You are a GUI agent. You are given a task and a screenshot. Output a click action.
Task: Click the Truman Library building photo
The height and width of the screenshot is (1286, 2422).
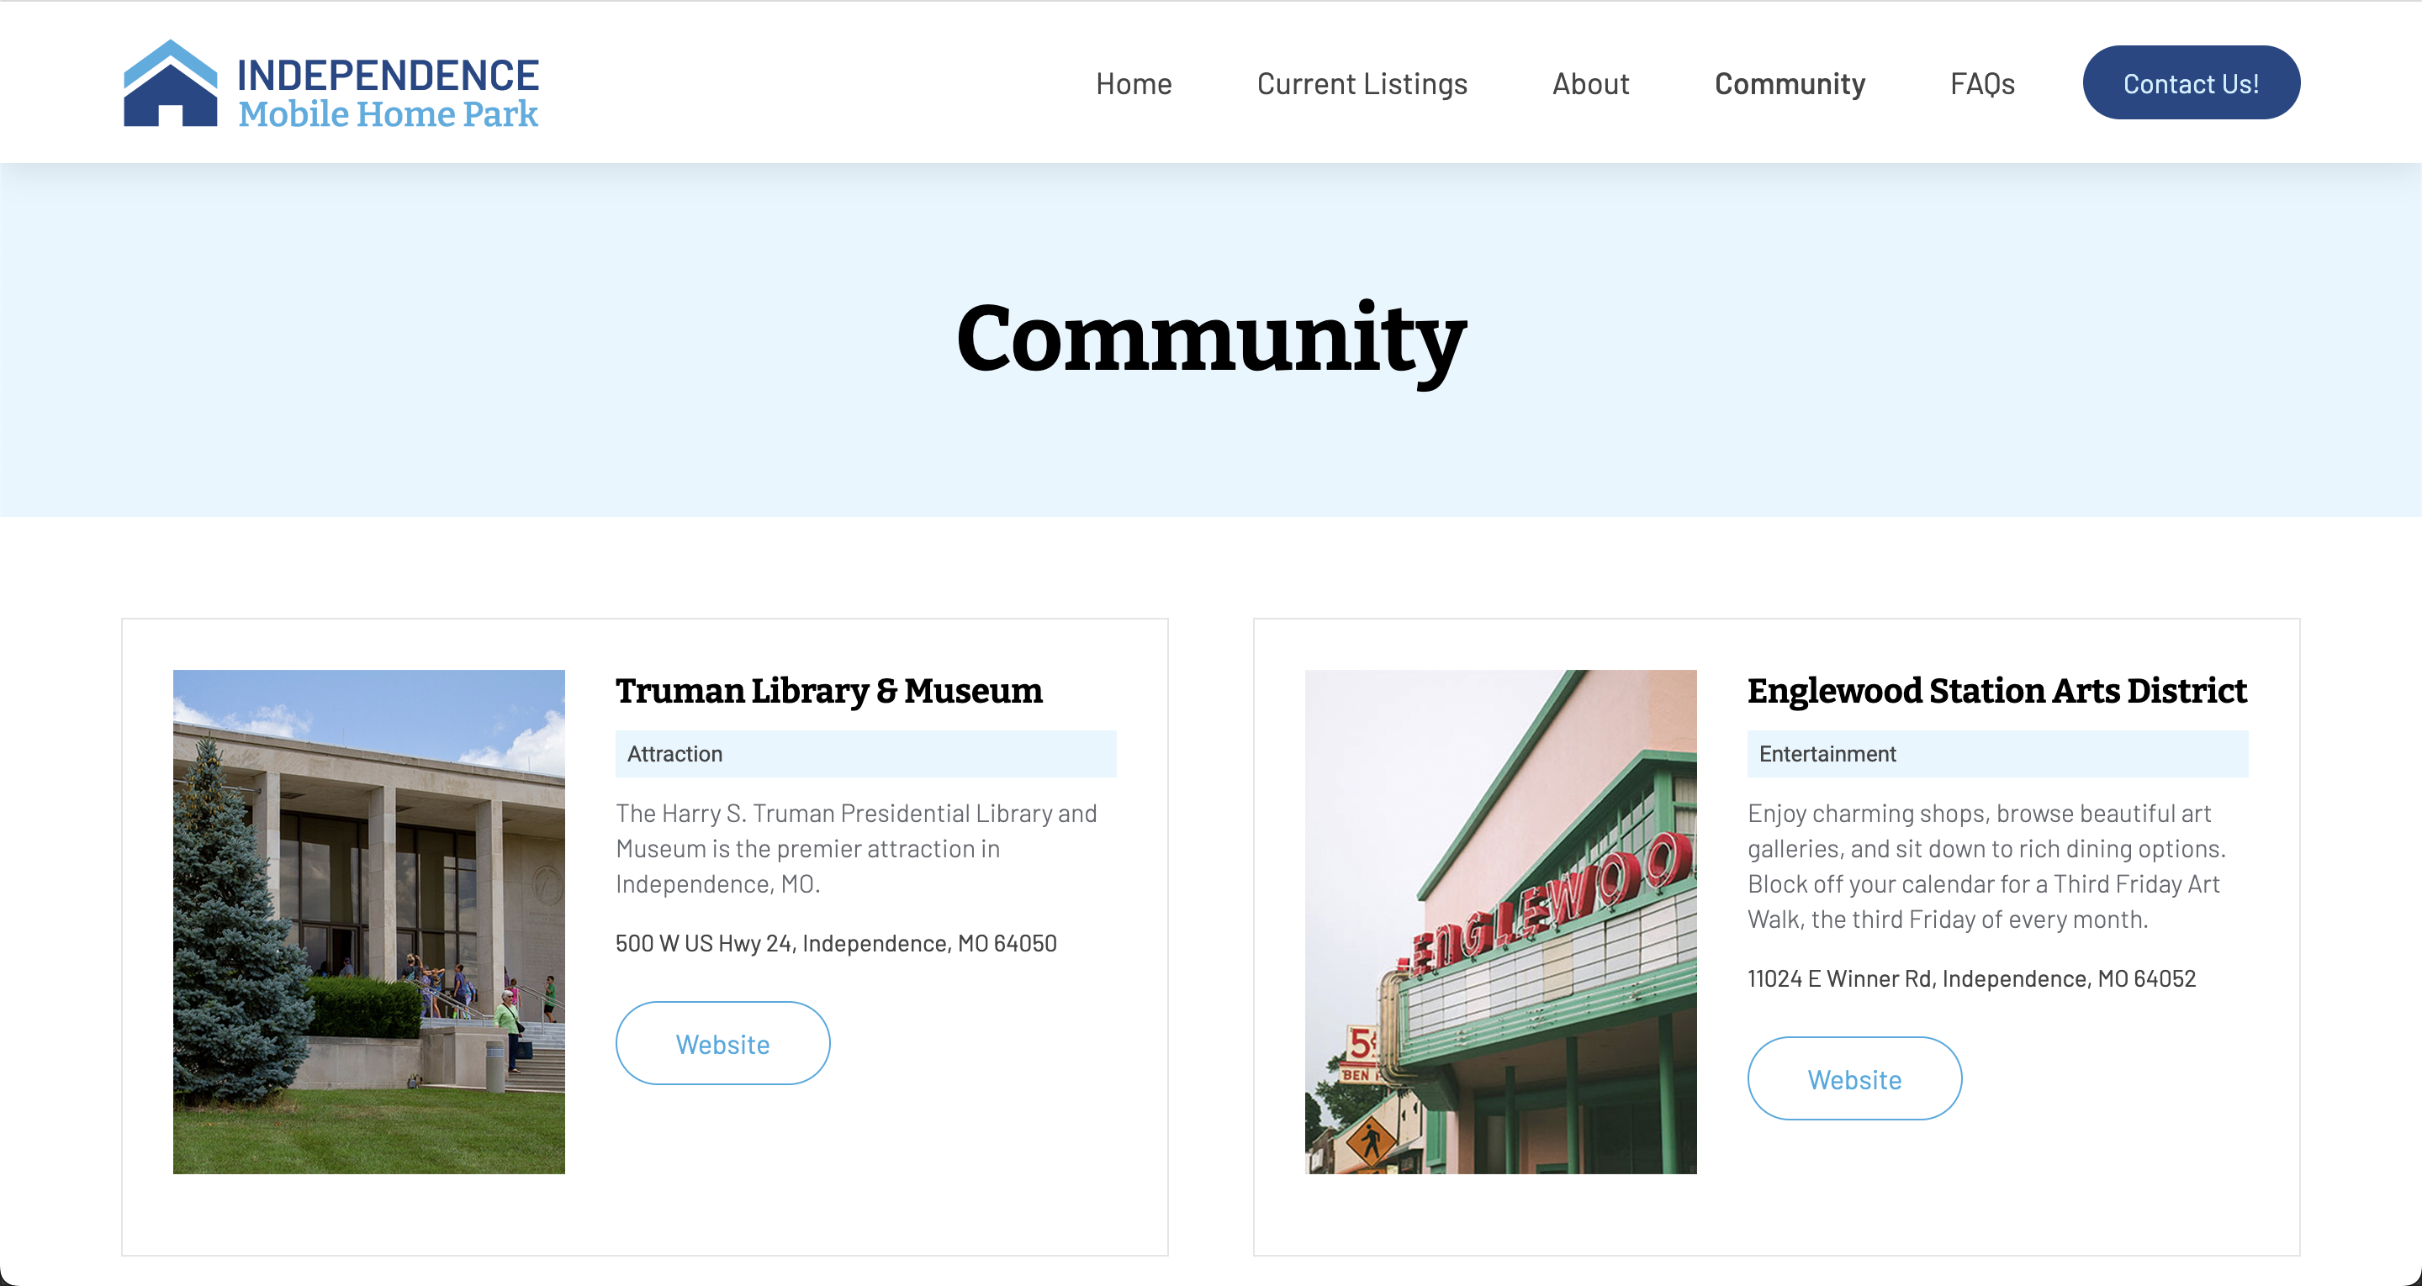(x=368, y=921)
